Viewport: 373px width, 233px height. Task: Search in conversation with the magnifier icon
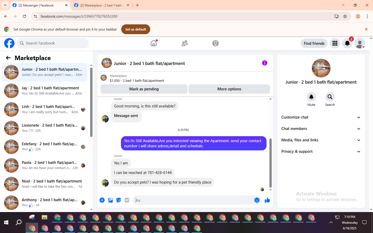coord(330,97)
